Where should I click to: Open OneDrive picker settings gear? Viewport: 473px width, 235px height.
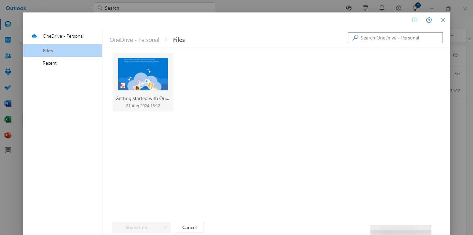click(x=429, y=20)
